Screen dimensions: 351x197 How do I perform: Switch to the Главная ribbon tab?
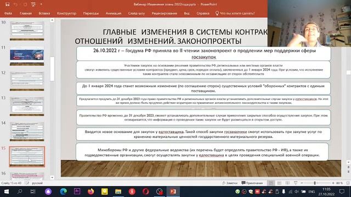pyautogui.click(x=26, y=13)
